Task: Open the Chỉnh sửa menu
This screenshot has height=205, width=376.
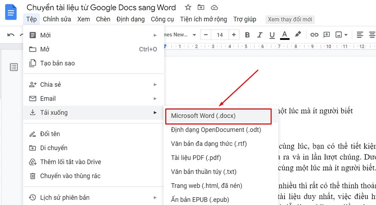Action: pos(57,19)
